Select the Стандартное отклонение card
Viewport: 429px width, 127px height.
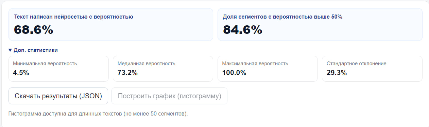tap(372, 69)
